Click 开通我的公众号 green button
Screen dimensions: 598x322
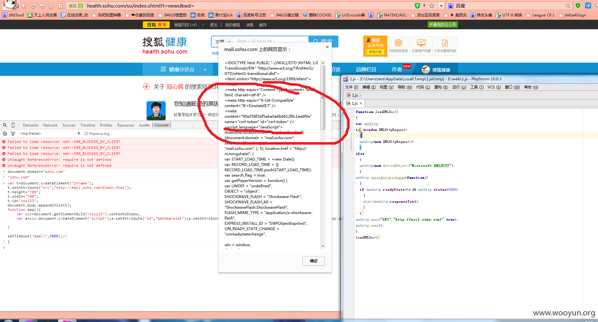tap(443, 25)
